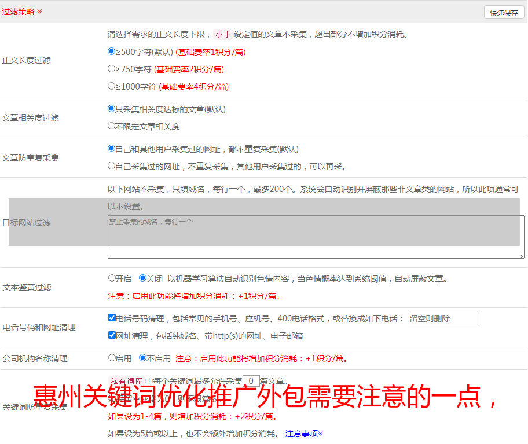Click the 文章相关度过滤 row label
The height and width of the screenshot is (444, 528).
point(30,118)
